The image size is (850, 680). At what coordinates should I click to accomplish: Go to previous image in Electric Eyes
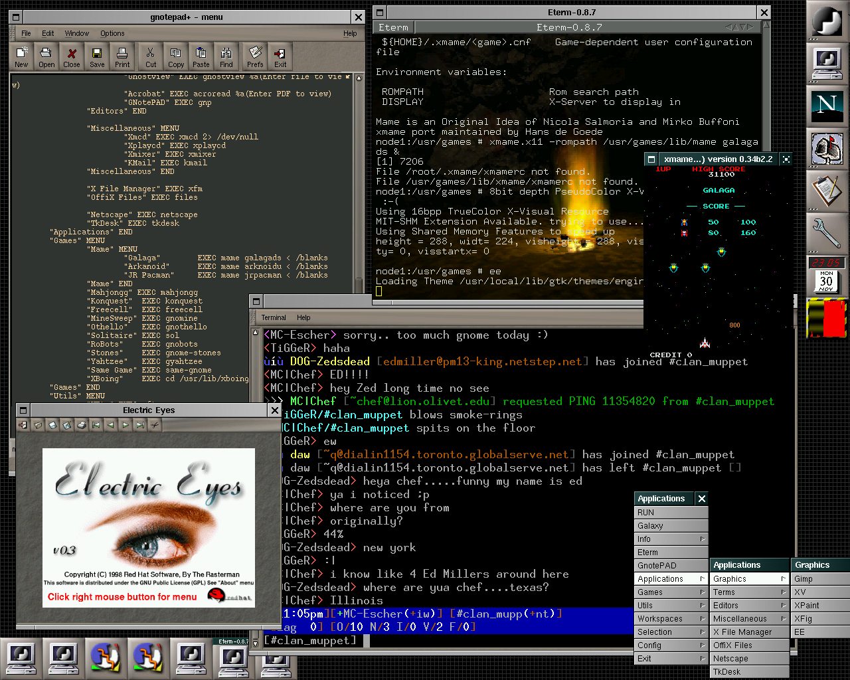pos(111,425)
